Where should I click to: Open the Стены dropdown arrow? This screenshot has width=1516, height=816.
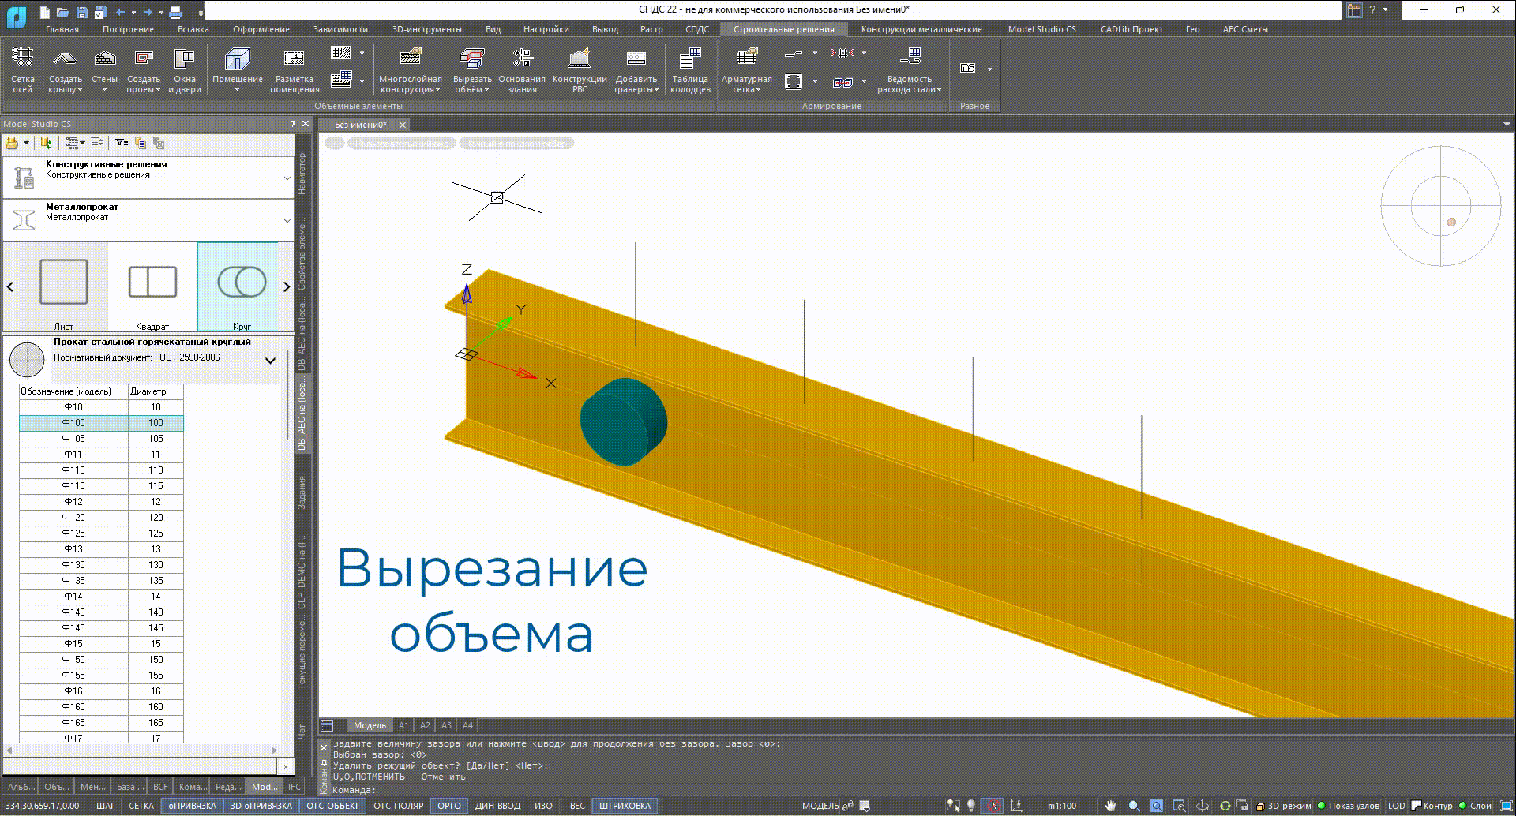coord(104,90)
